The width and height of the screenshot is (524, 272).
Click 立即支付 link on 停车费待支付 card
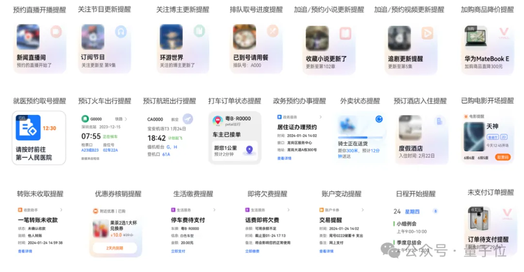(178, 251)
